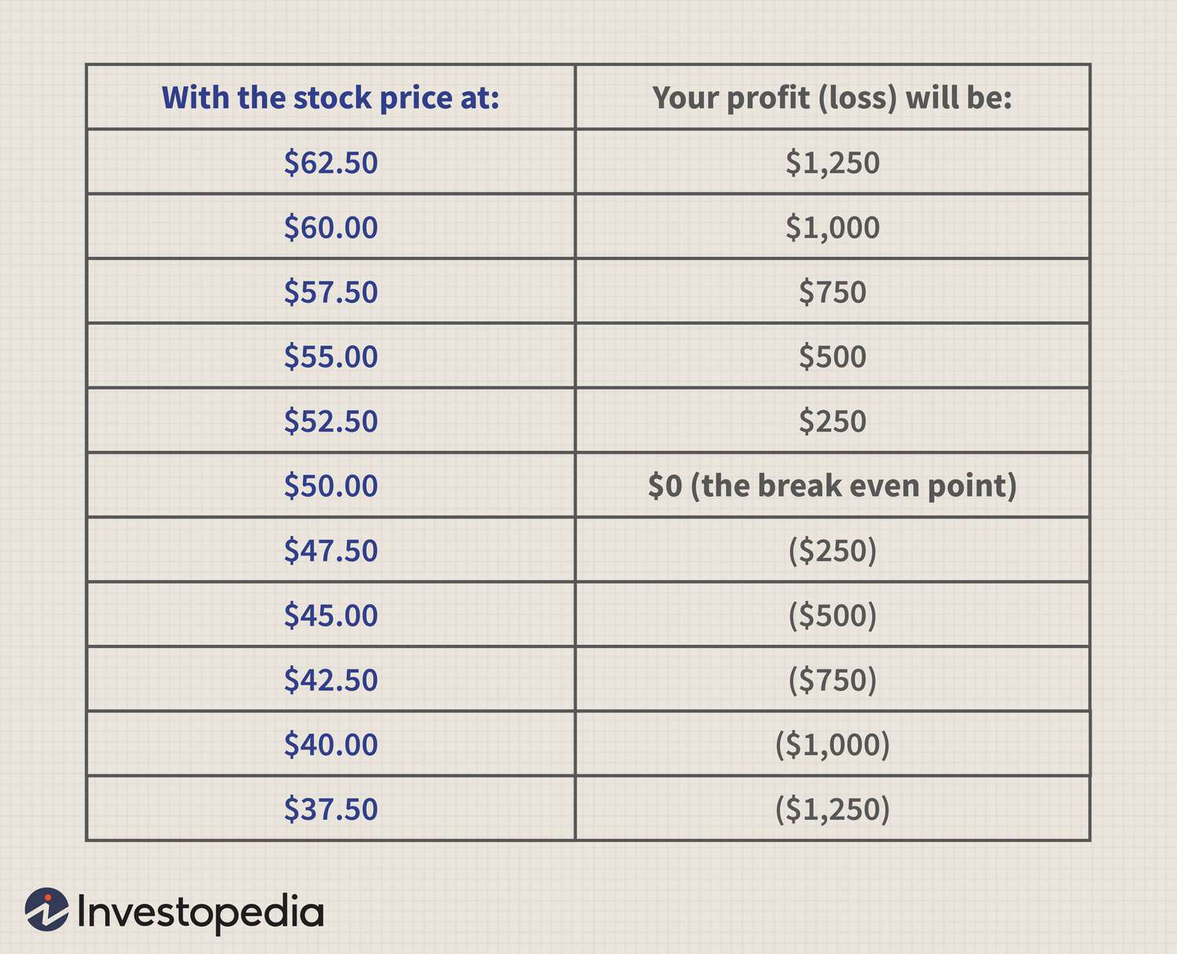
Task: Click the $1,250 profit cell
Action: [x=833, y=162]
